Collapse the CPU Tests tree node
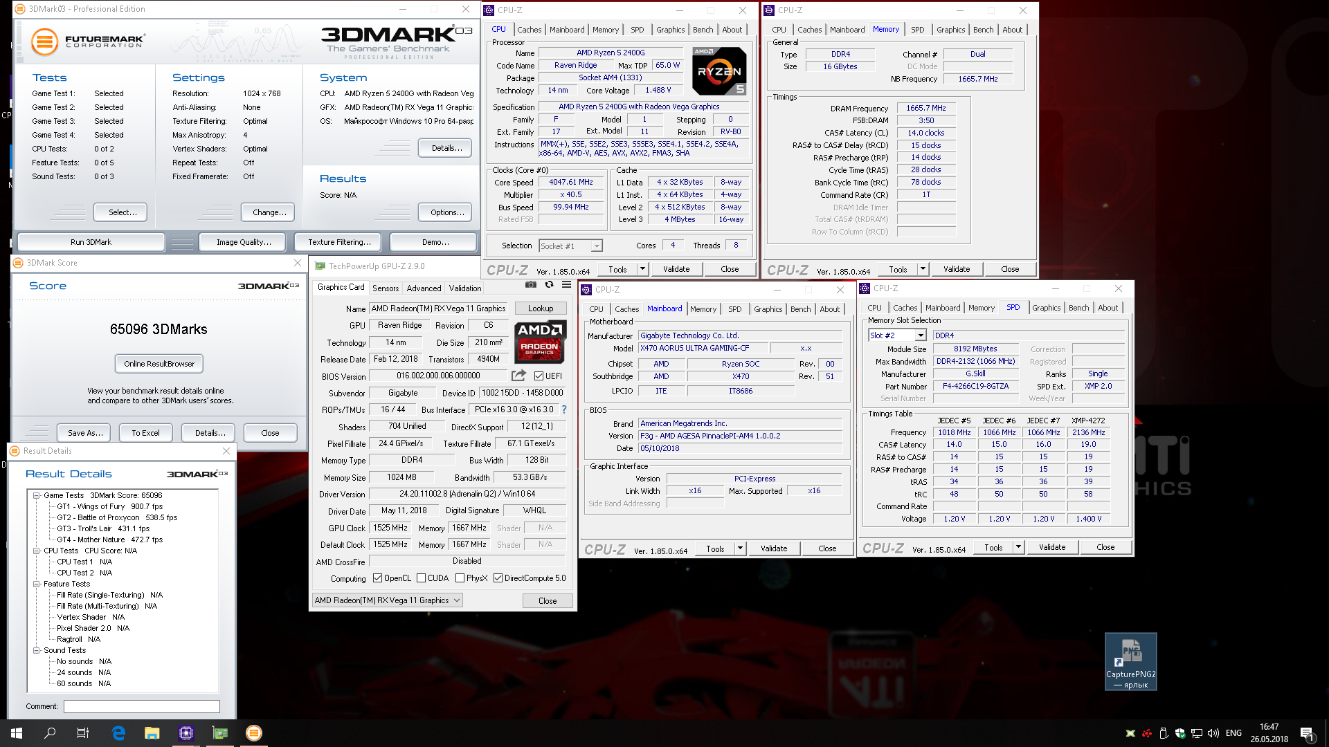 36,551
